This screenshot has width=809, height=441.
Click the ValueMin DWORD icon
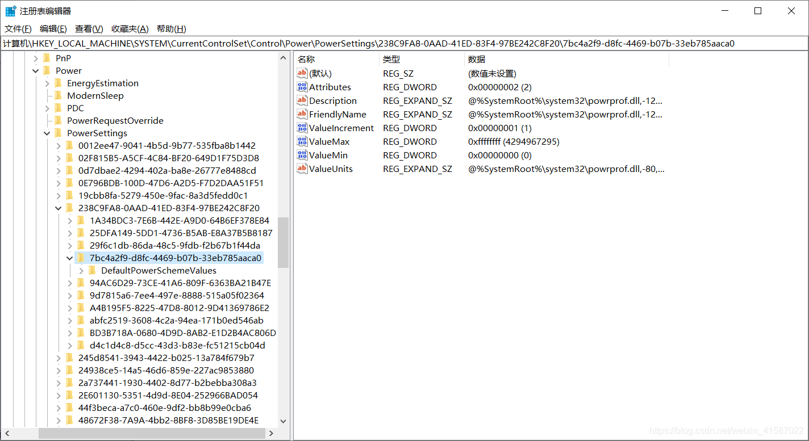(302, 155)
